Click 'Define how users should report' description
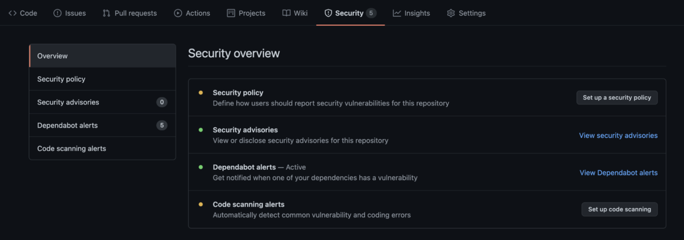 [331, 103]
